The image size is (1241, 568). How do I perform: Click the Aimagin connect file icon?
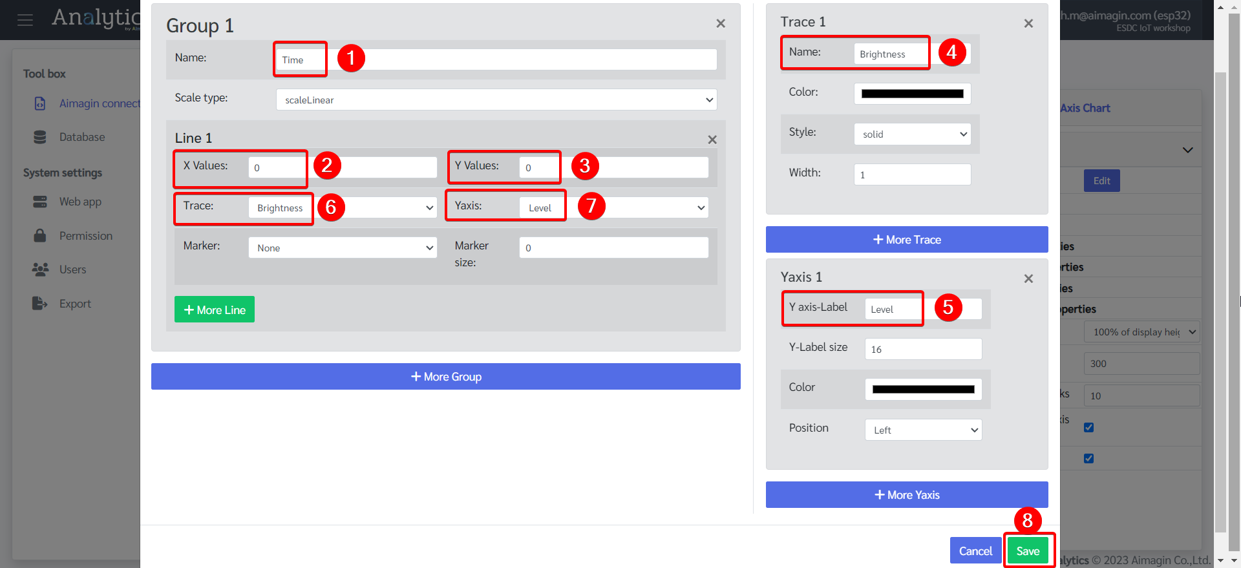[40, 103]
